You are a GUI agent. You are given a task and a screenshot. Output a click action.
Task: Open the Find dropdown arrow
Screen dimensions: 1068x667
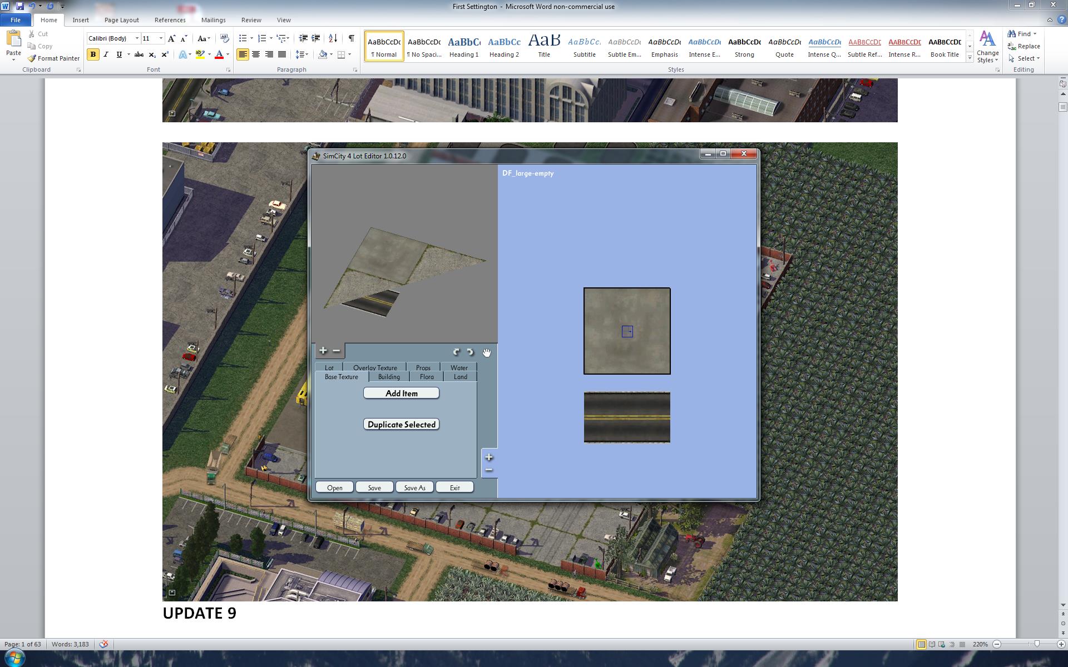(x=1035, y=34)
